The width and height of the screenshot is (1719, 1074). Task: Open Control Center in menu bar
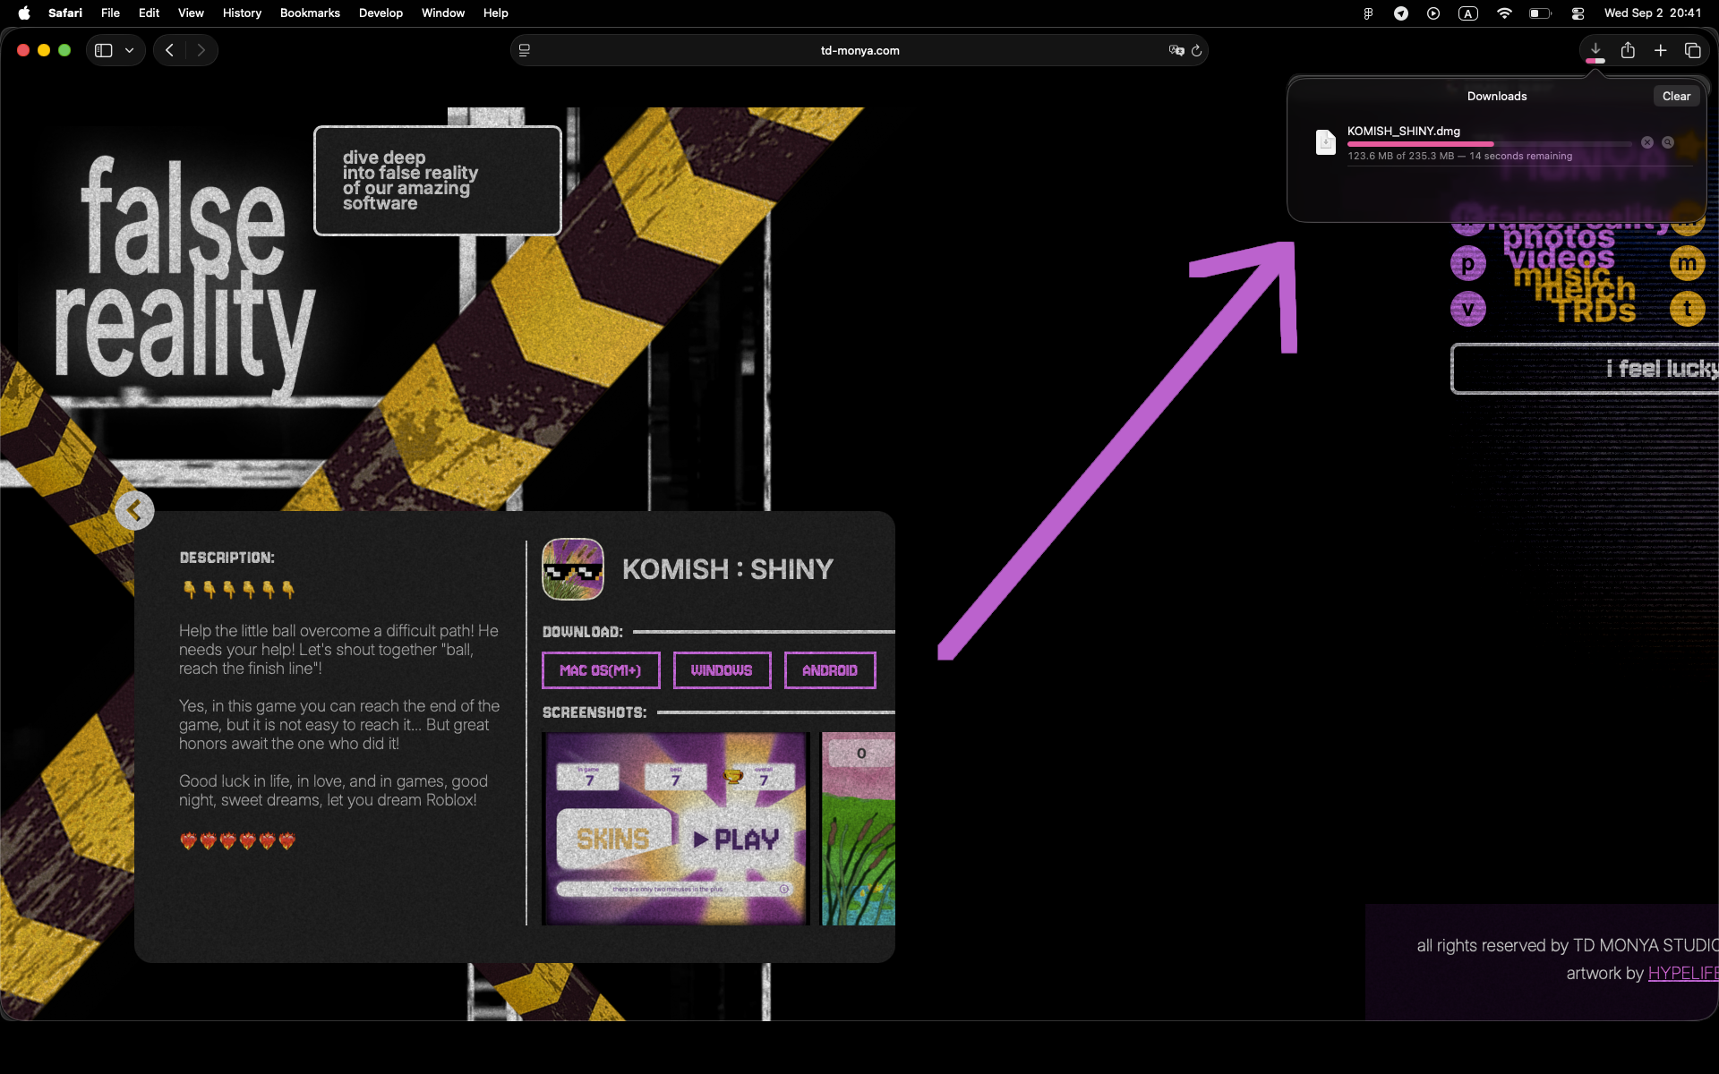(x=1578, y=13)
